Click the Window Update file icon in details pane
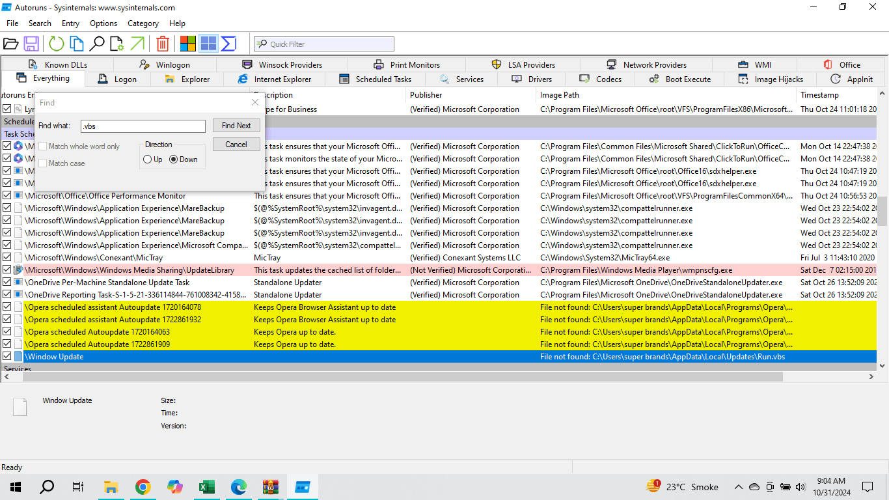Viewport: 889px width, 500px height. [20, 407]
